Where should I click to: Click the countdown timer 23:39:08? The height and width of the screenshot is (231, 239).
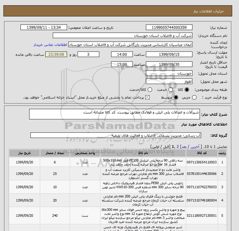(x=56, y=54)
